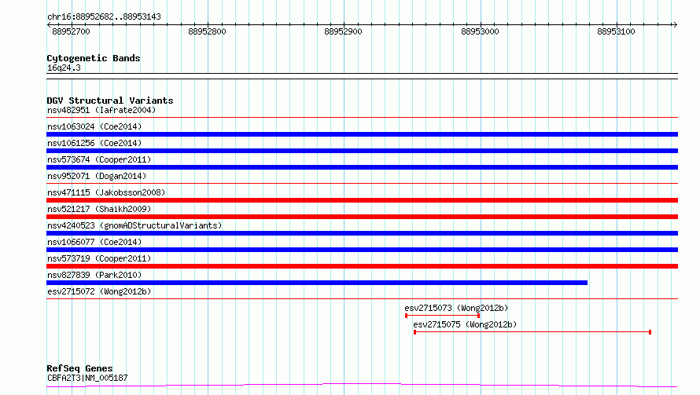Click the chr16:88952682..88953143 coordinate label
Viewport: 700px width, 395px height.
[104, 16]
